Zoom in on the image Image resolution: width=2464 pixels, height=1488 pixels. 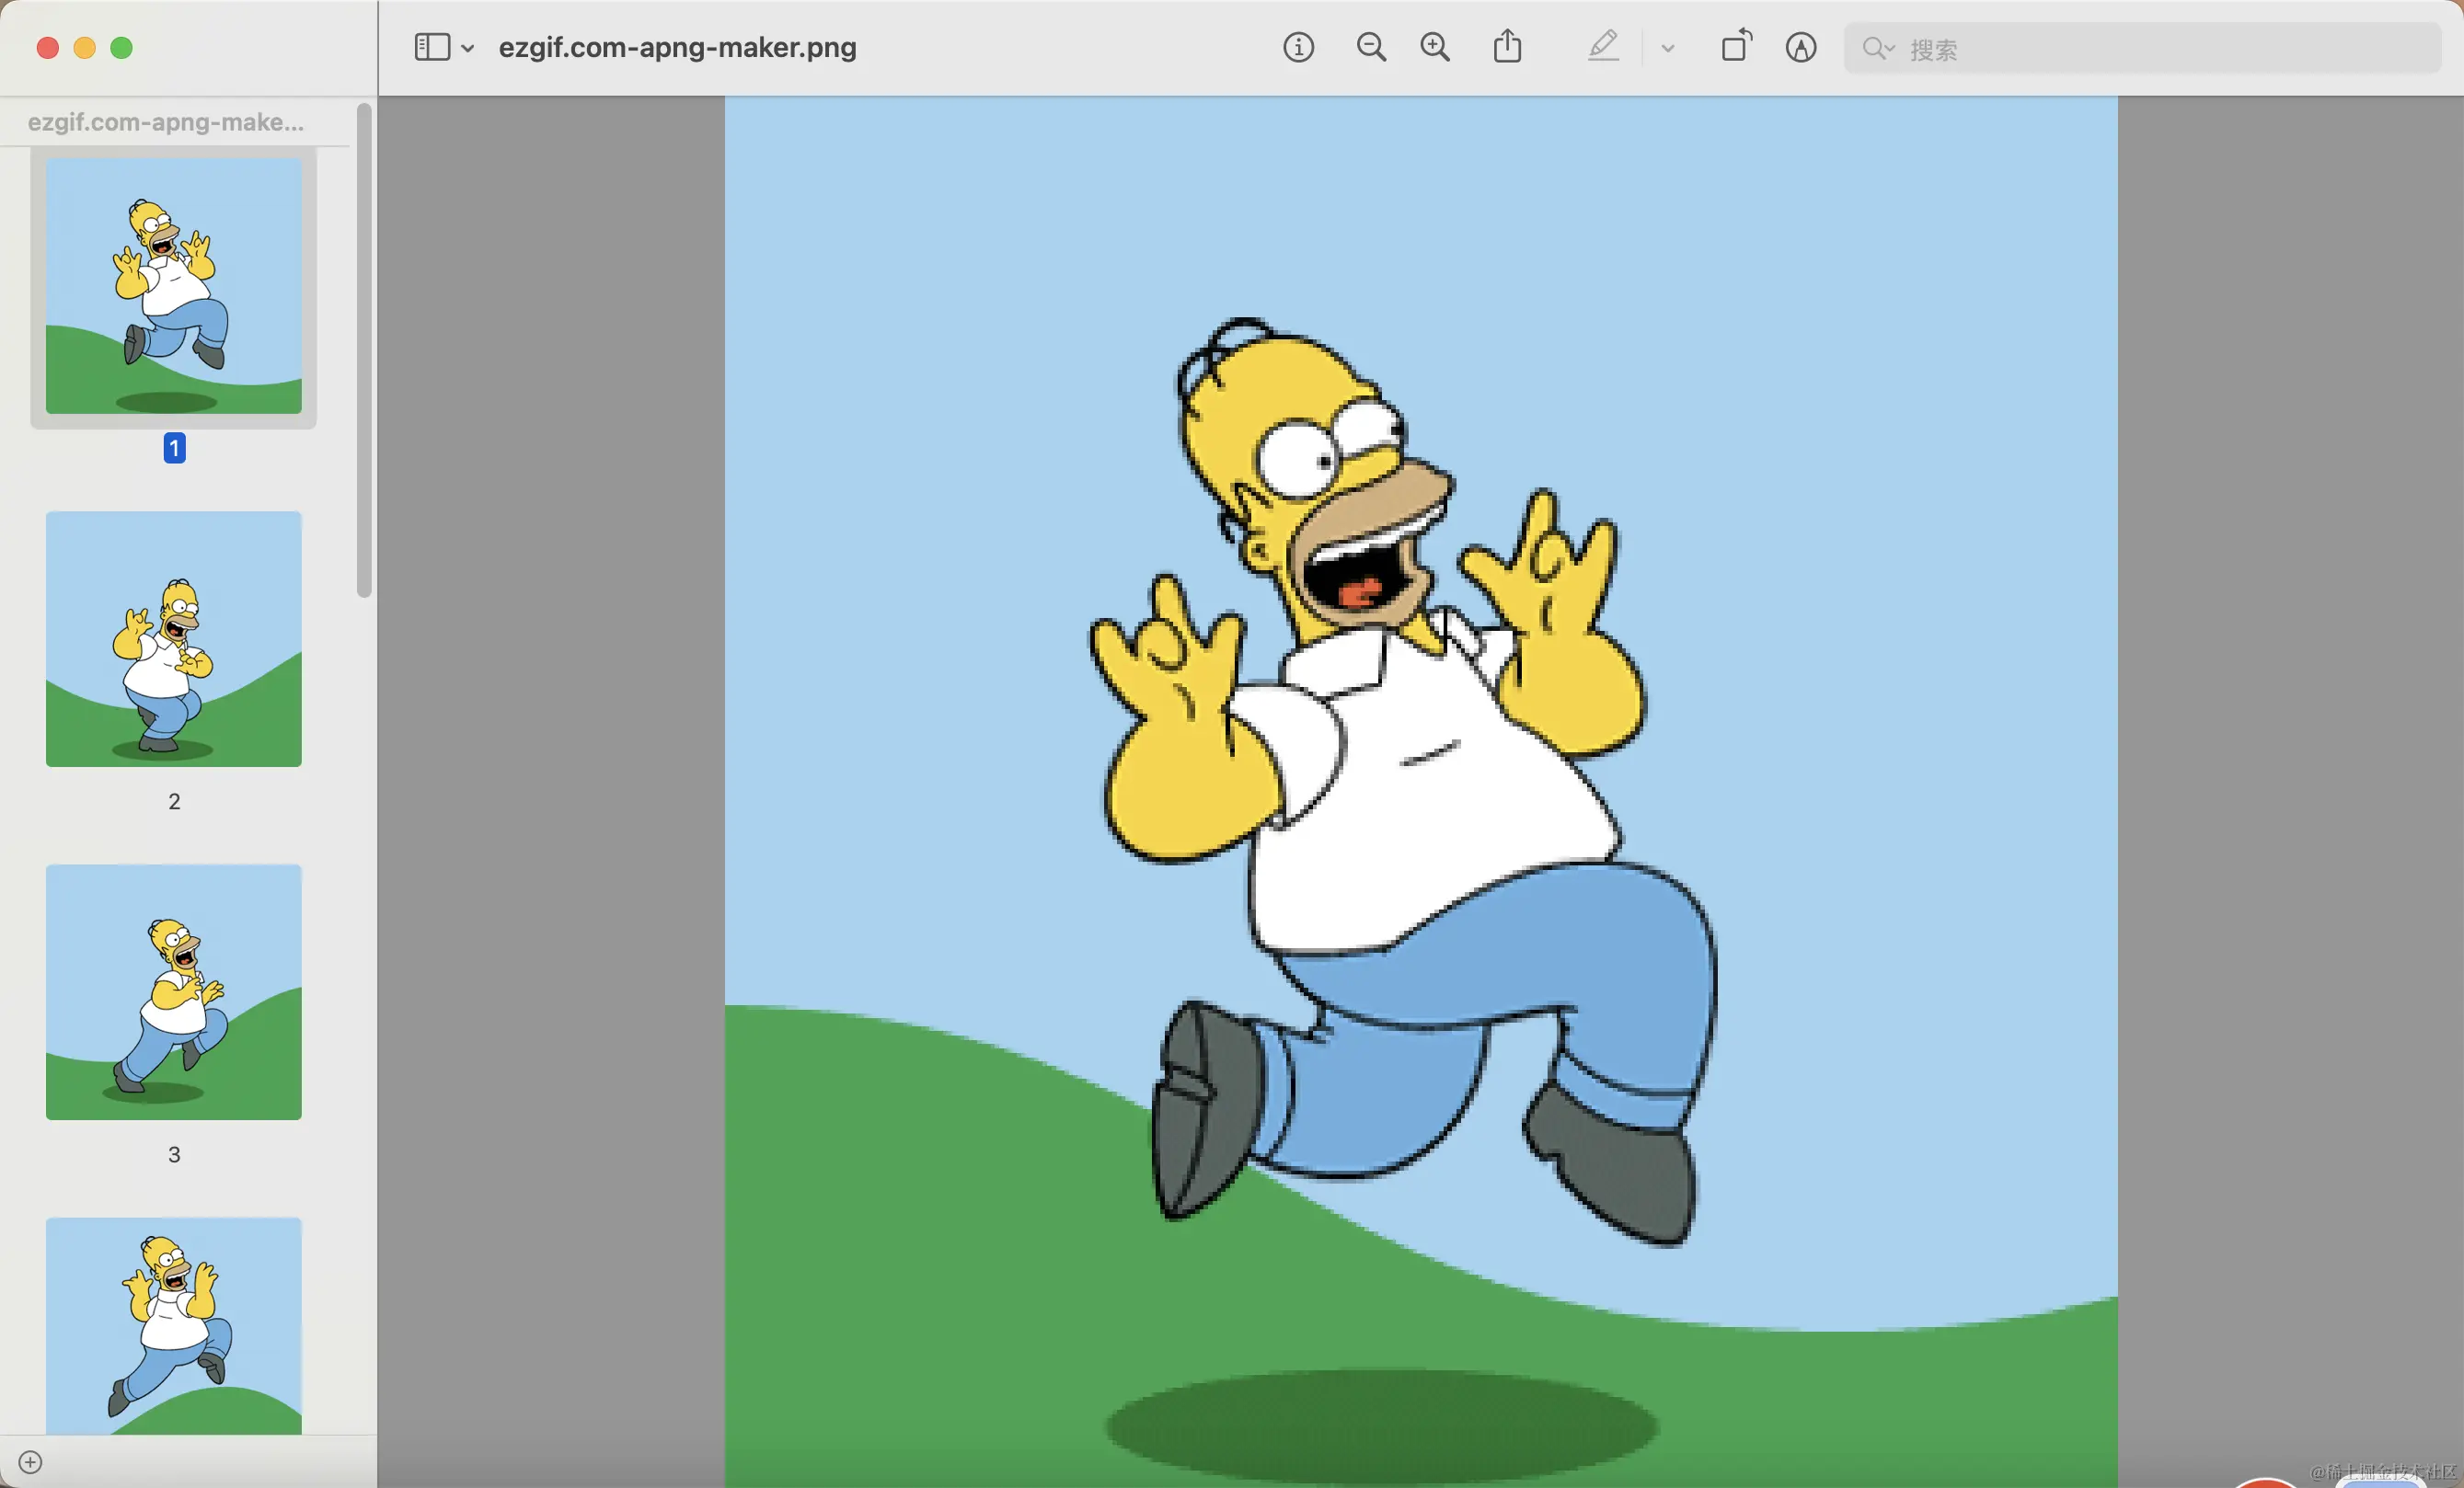[x=1435, y=47]
